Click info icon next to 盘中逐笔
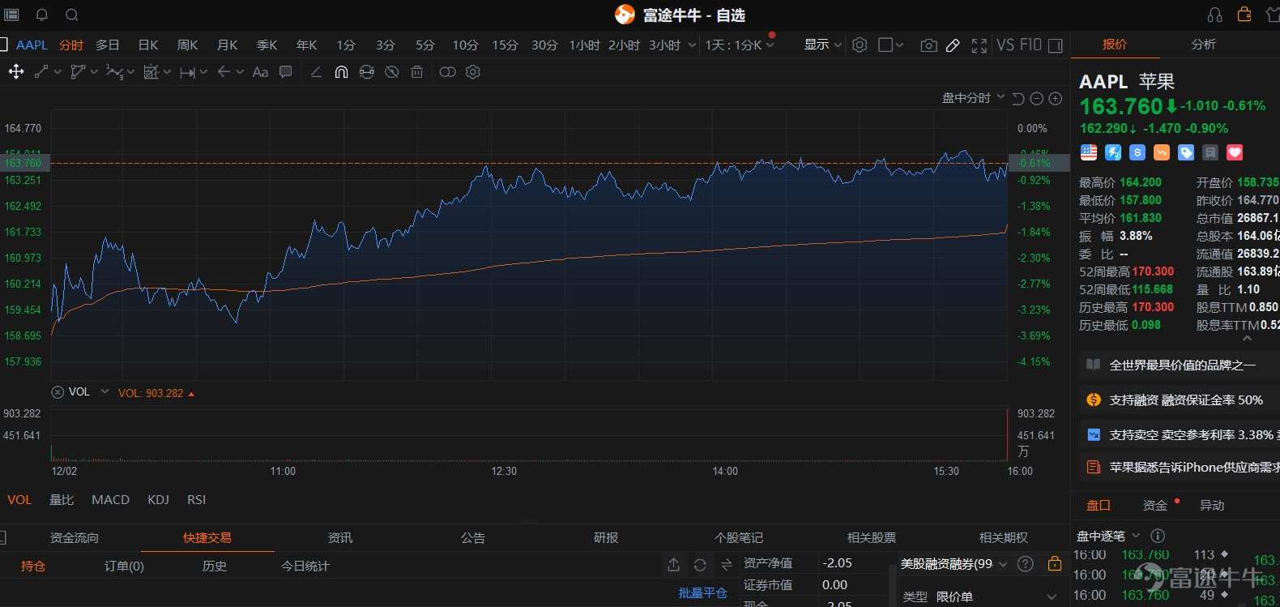Screen dimensions: 1280x607 point(1158,536)
